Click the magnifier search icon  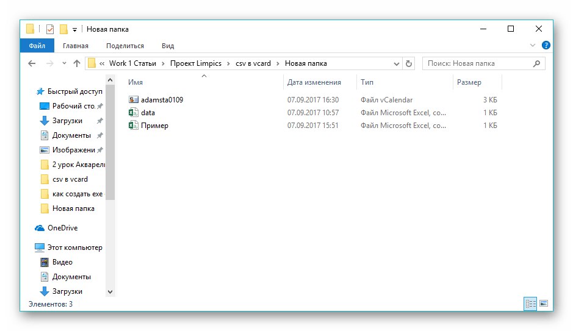pos(536,63)
